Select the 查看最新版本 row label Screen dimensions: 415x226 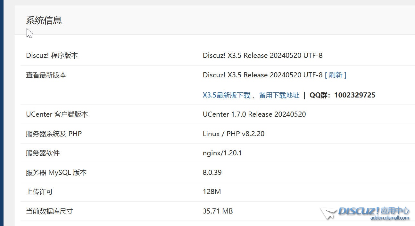pos(46,75)
